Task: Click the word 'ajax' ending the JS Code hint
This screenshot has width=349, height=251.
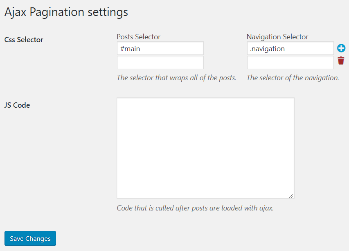Action: coord(264,208)
